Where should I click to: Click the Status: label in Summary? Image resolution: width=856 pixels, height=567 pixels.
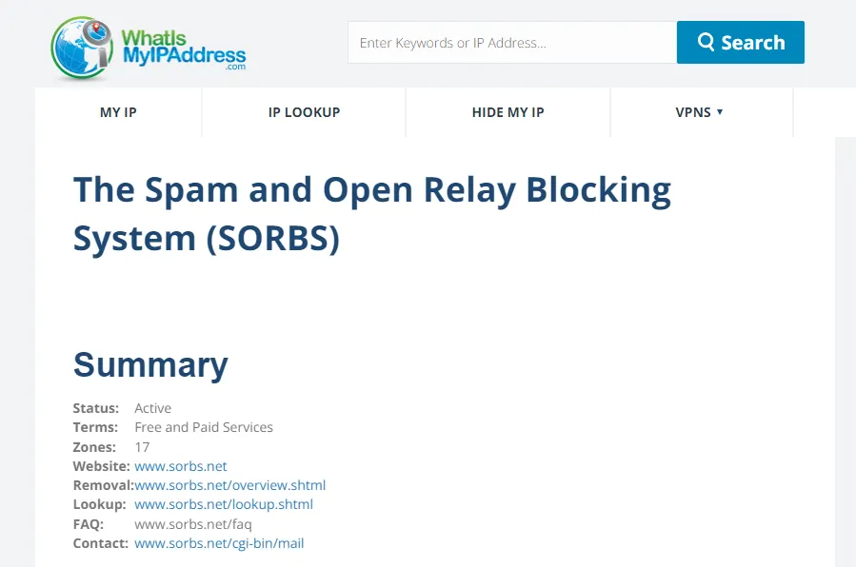tap(96, 408)
